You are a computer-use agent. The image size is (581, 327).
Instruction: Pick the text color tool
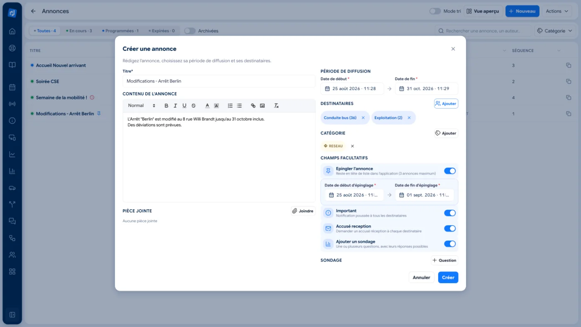point(207,106)
